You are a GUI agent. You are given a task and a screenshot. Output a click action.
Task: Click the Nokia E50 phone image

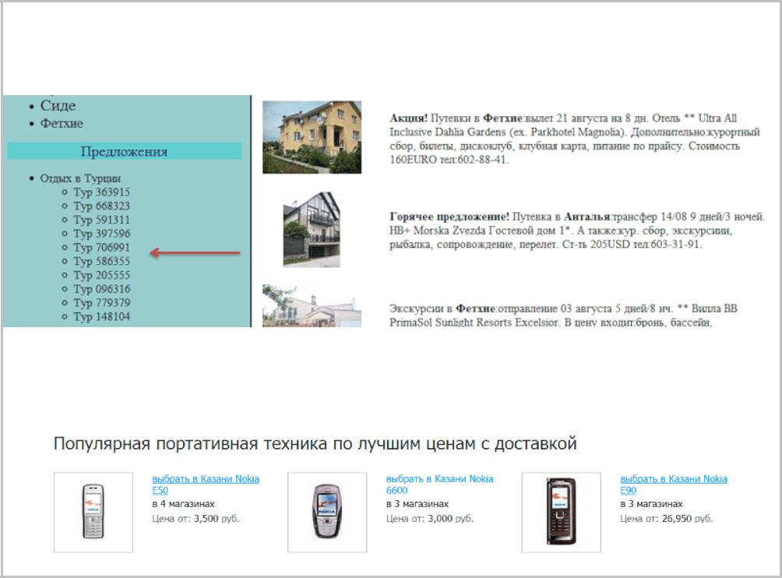click(93, 512)
